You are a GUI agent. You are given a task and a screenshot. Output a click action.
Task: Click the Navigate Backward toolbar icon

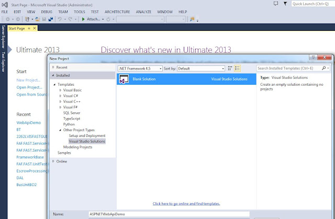click(x=8, y=19)
